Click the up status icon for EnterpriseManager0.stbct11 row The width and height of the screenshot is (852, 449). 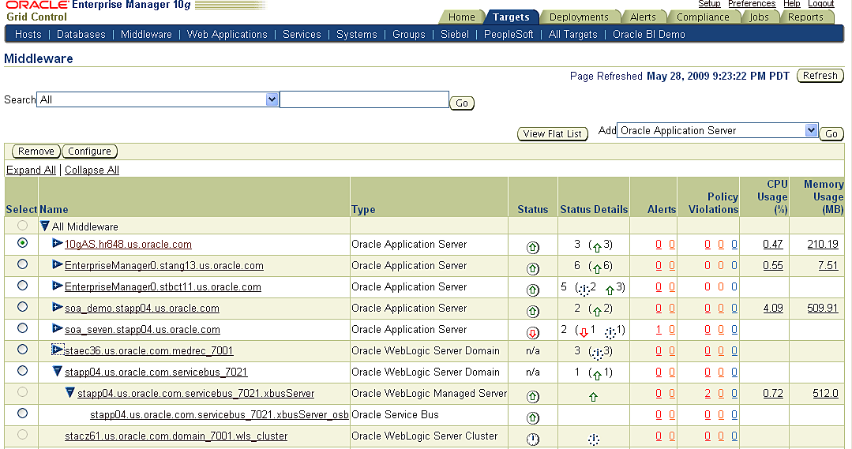(x=532, y=290)
